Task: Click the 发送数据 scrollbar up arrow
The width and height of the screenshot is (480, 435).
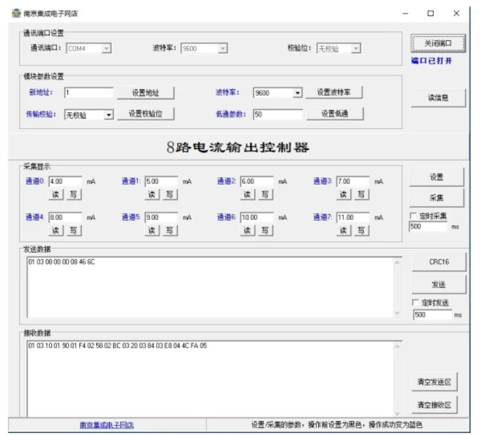Action: (x=397, y=262)
